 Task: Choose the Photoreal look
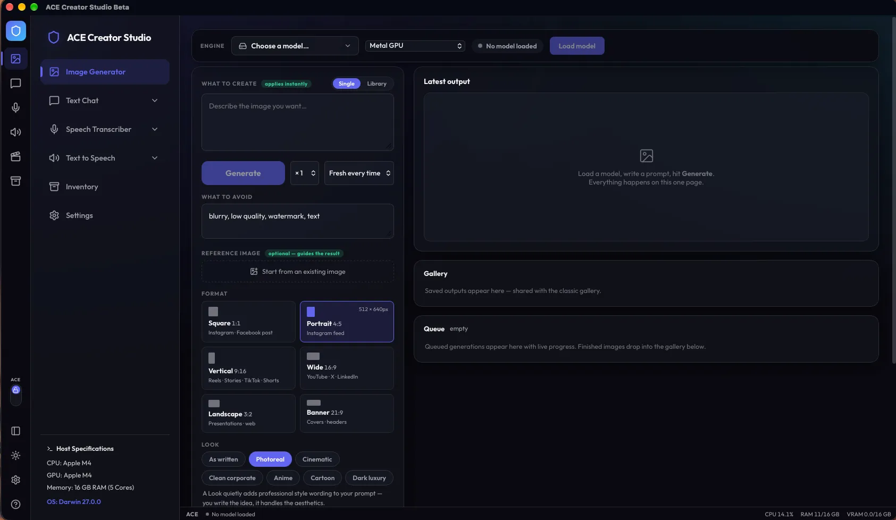pyautogui.click(x=270, y=459)
